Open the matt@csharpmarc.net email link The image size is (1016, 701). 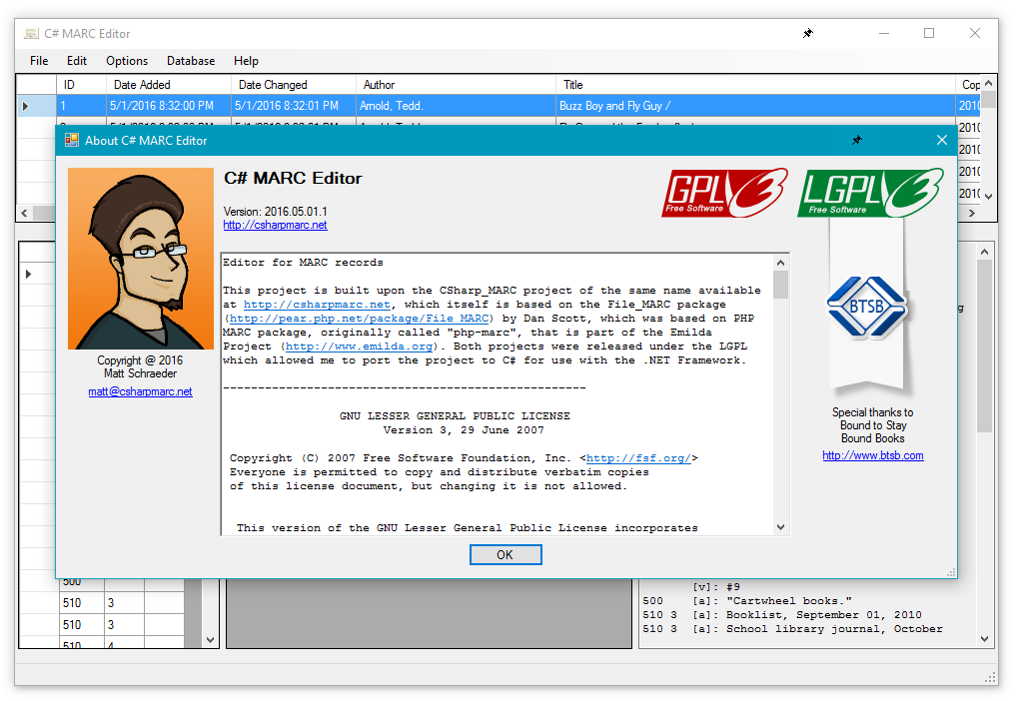coord(140,391)
